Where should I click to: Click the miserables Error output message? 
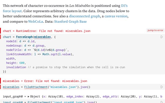click(45, 81)
